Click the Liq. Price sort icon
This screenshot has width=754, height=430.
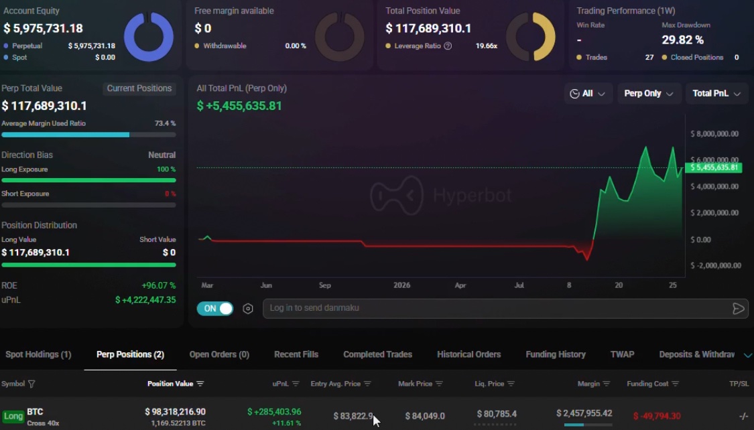(x=511, y=384)
